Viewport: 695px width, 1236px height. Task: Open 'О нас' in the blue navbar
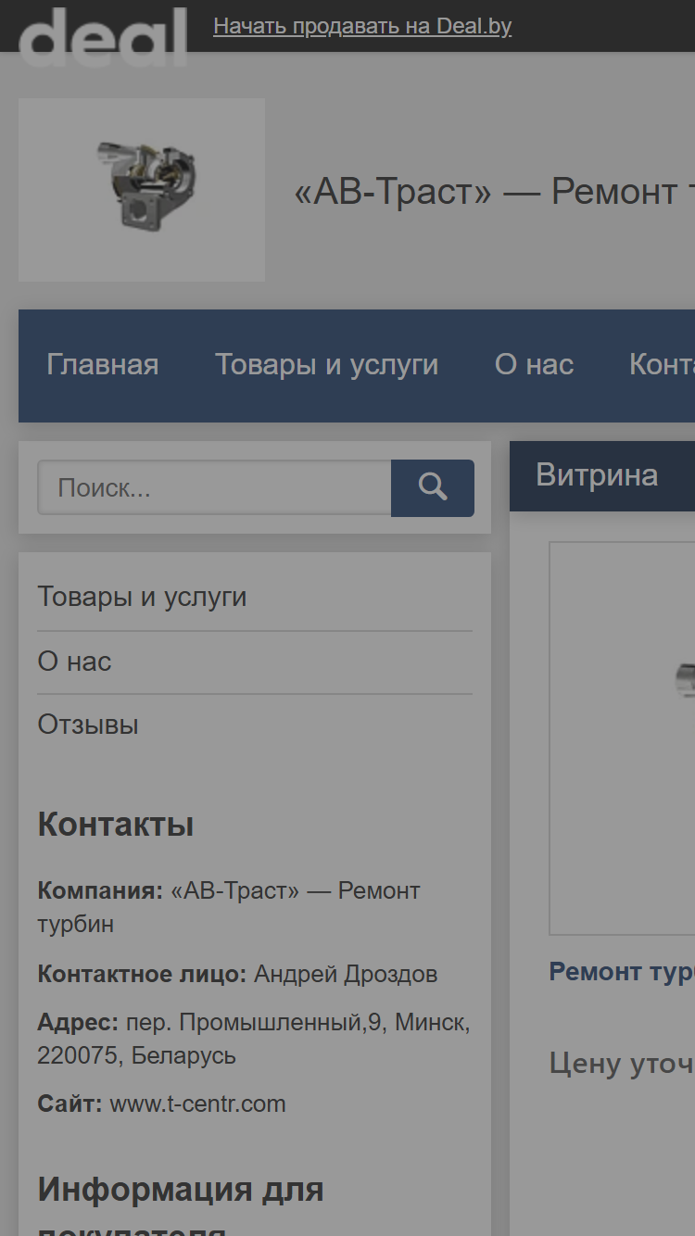point(534,365)
